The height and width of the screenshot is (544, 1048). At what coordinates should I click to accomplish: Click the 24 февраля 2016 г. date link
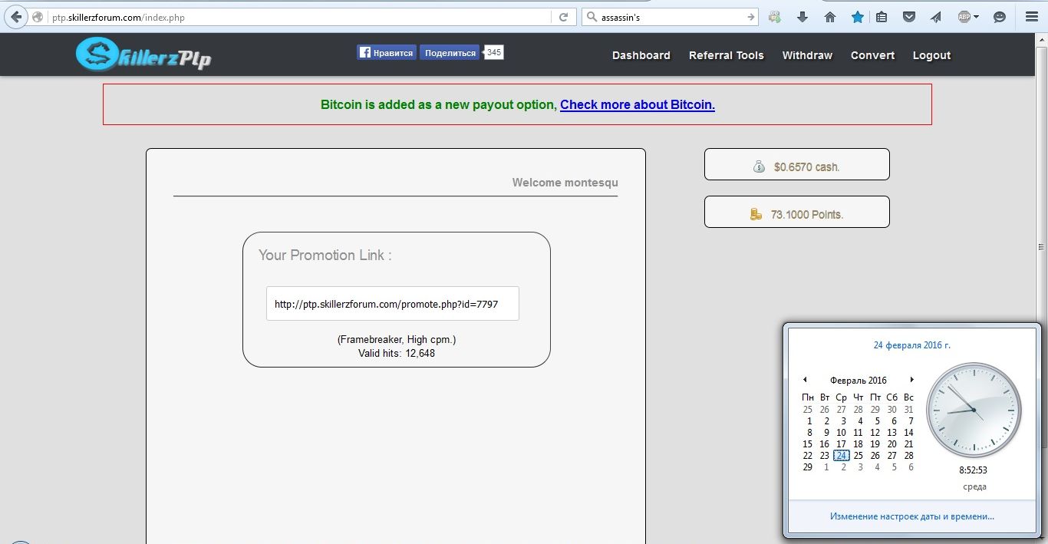pyautogui.click(x=912, y=345)
